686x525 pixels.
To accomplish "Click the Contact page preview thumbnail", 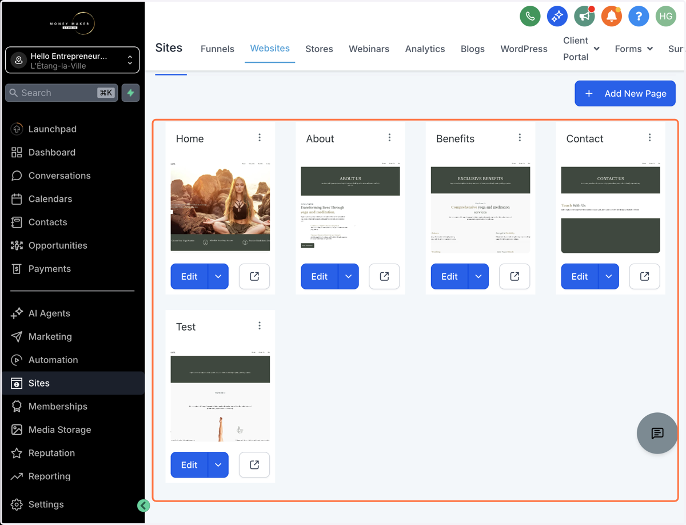I will coord(611,207).
